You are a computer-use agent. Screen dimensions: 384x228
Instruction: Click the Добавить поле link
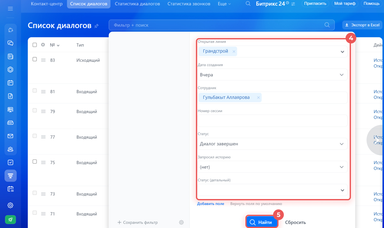coord(211,204)
